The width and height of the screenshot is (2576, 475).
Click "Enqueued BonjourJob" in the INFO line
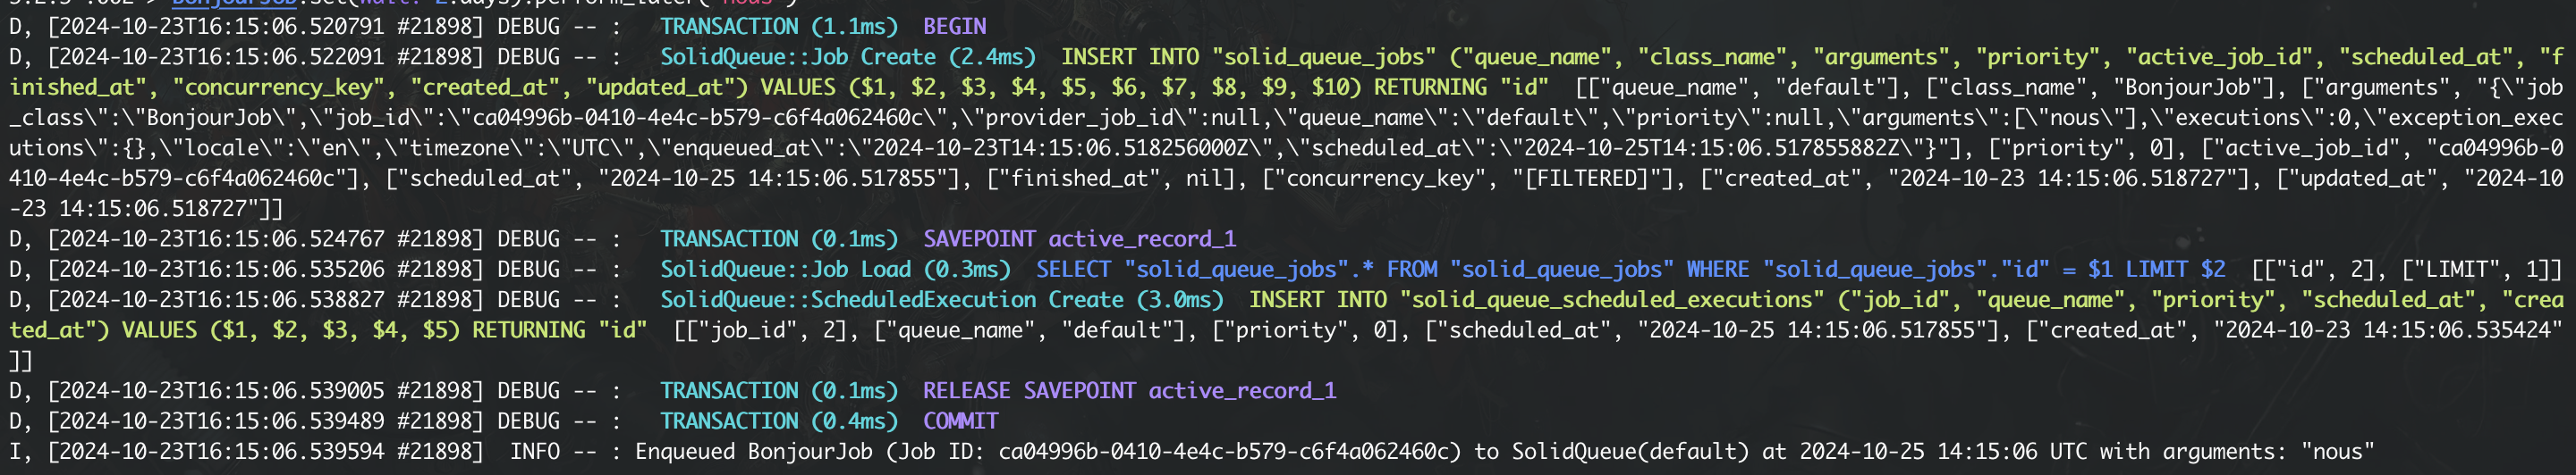pos(753,452)
